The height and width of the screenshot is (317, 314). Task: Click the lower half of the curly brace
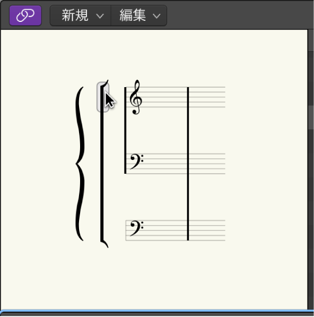(80, 202)
